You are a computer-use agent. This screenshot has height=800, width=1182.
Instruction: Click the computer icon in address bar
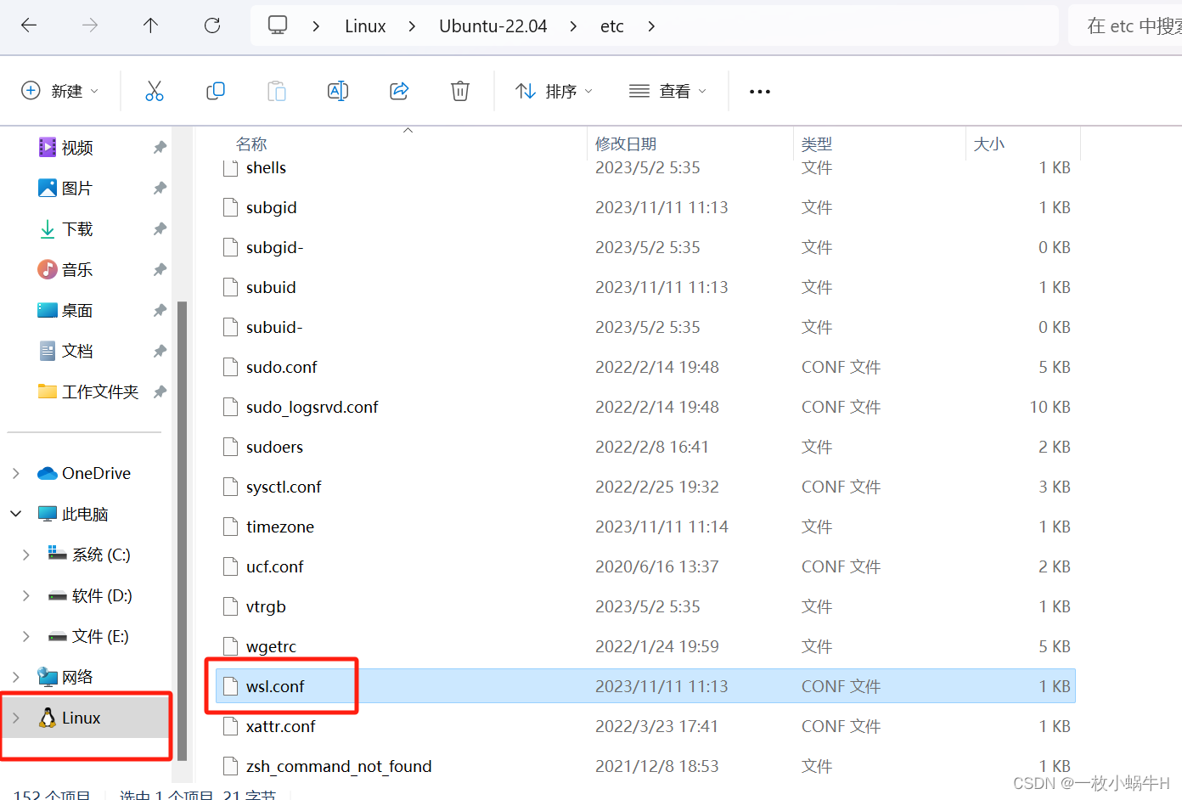278,25
